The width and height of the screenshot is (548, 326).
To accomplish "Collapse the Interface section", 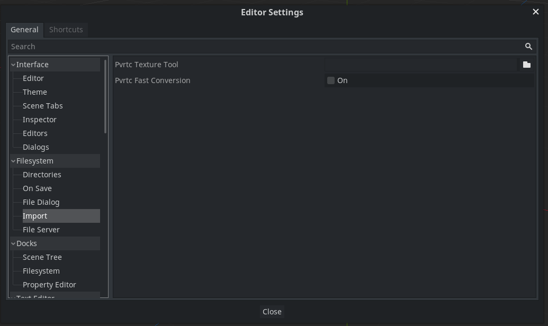I will pyautogui.click(x=13, y=64).
